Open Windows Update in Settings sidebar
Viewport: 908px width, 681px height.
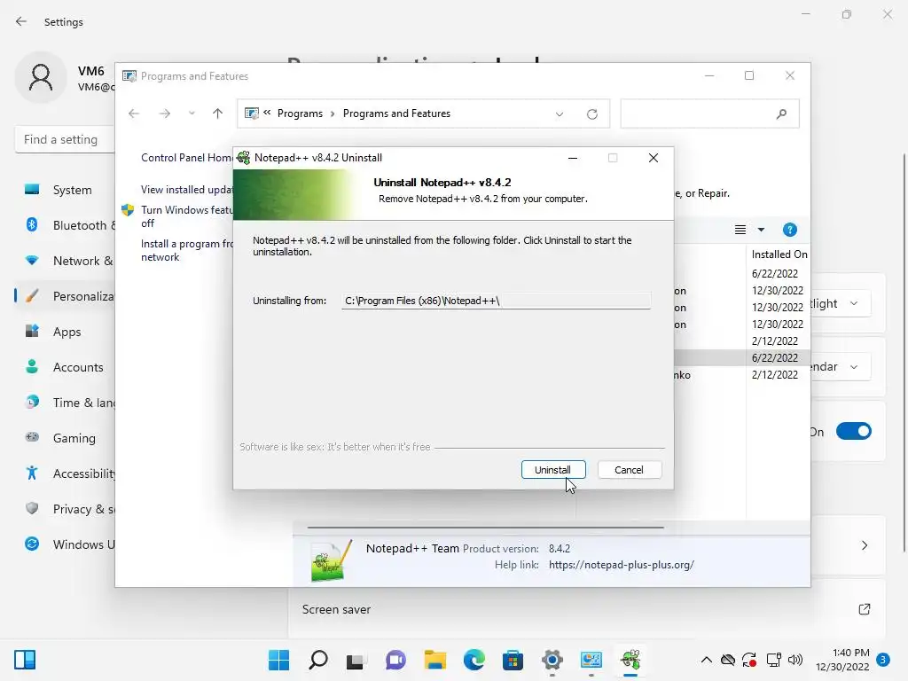(x=65, y=544)
